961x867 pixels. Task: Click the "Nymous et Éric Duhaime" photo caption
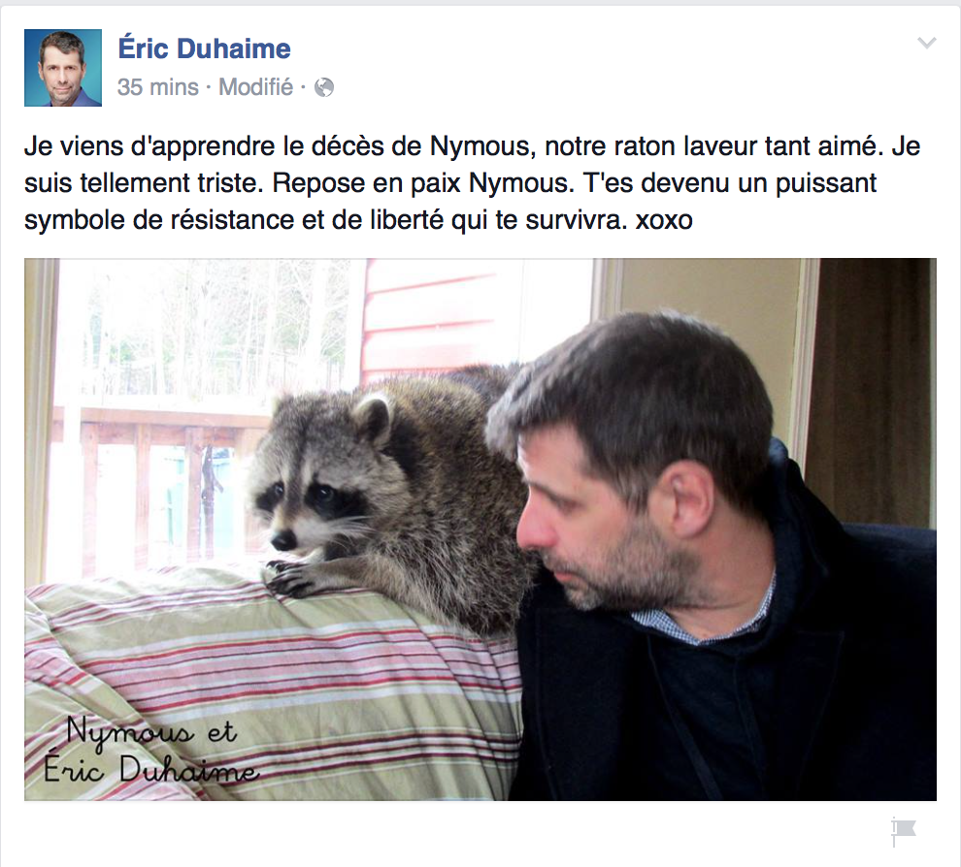[150, 750]
